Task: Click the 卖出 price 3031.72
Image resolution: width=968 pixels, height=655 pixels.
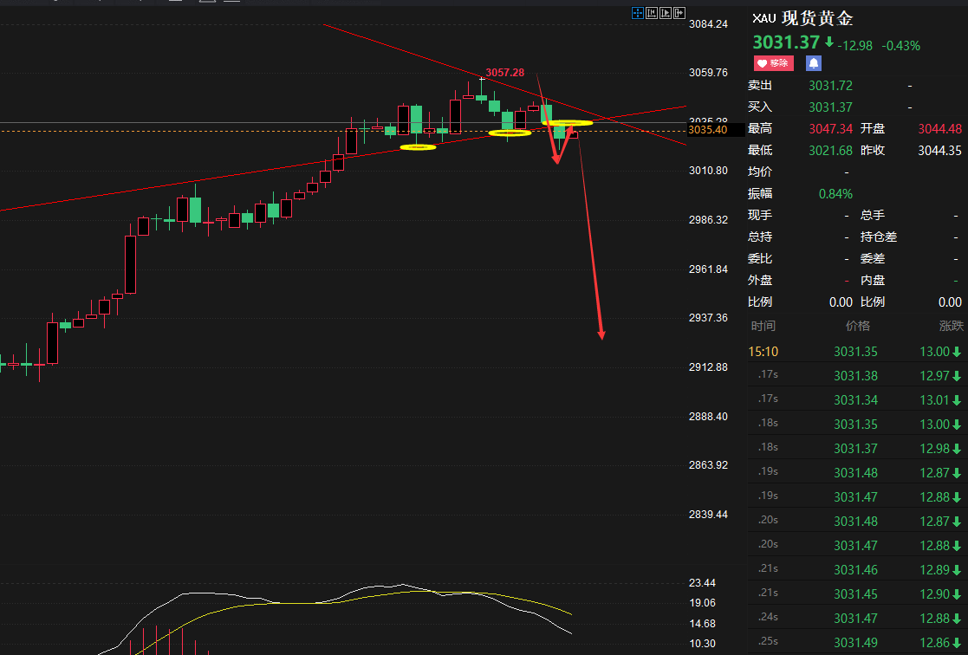Action: (x=830, y=85)
